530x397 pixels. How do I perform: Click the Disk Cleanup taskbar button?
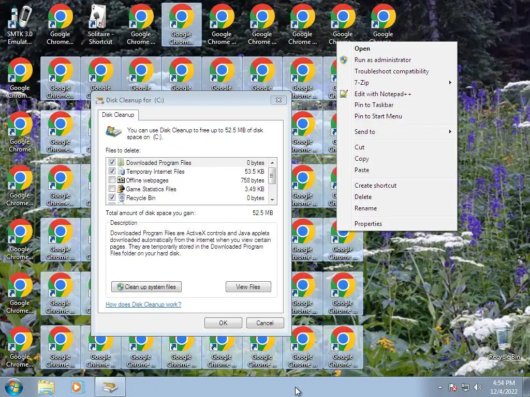click(x=110, y=387)
